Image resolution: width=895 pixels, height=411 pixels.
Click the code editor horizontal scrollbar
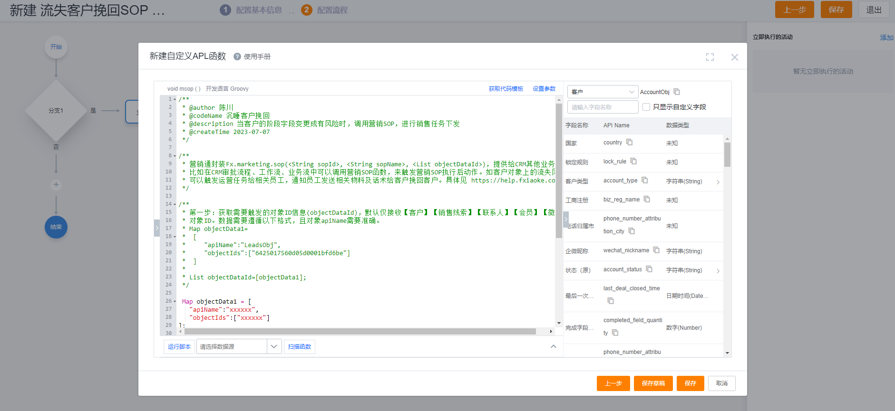click(360, 332)
